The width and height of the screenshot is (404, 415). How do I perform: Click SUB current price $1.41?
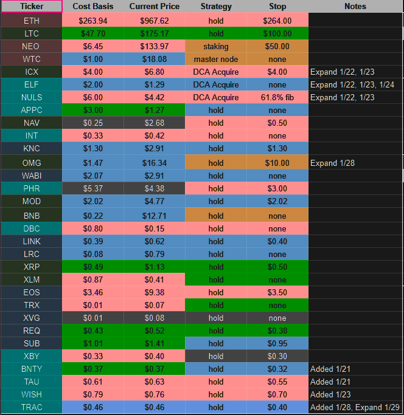(x=155, y=343)
